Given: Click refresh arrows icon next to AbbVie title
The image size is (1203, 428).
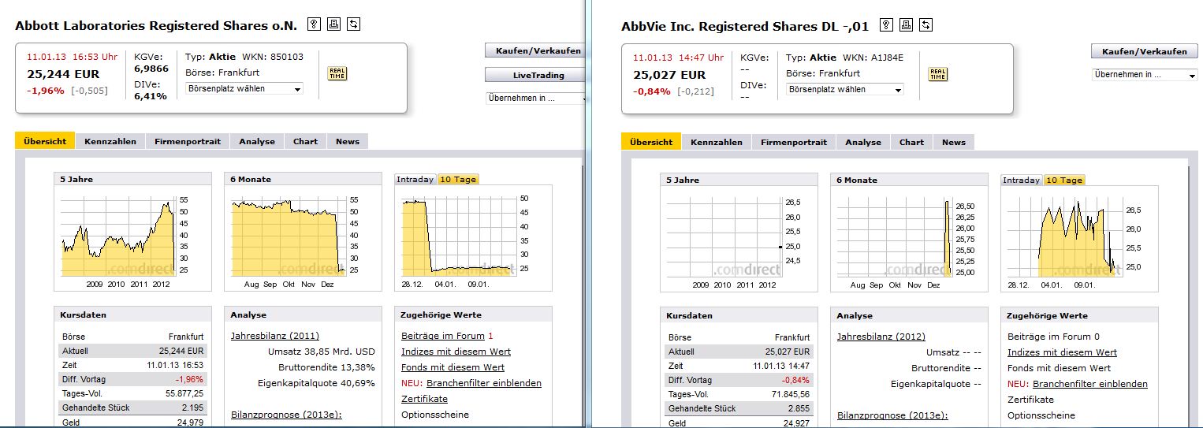Looking at the screenshot, I should point(926,25).
